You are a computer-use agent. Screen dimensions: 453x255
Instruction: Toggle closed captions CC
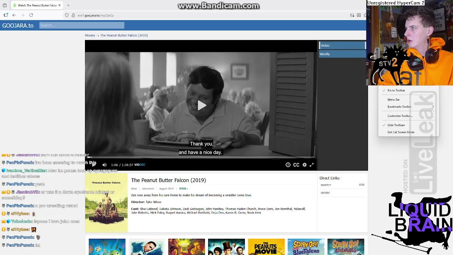coord(296,165)
